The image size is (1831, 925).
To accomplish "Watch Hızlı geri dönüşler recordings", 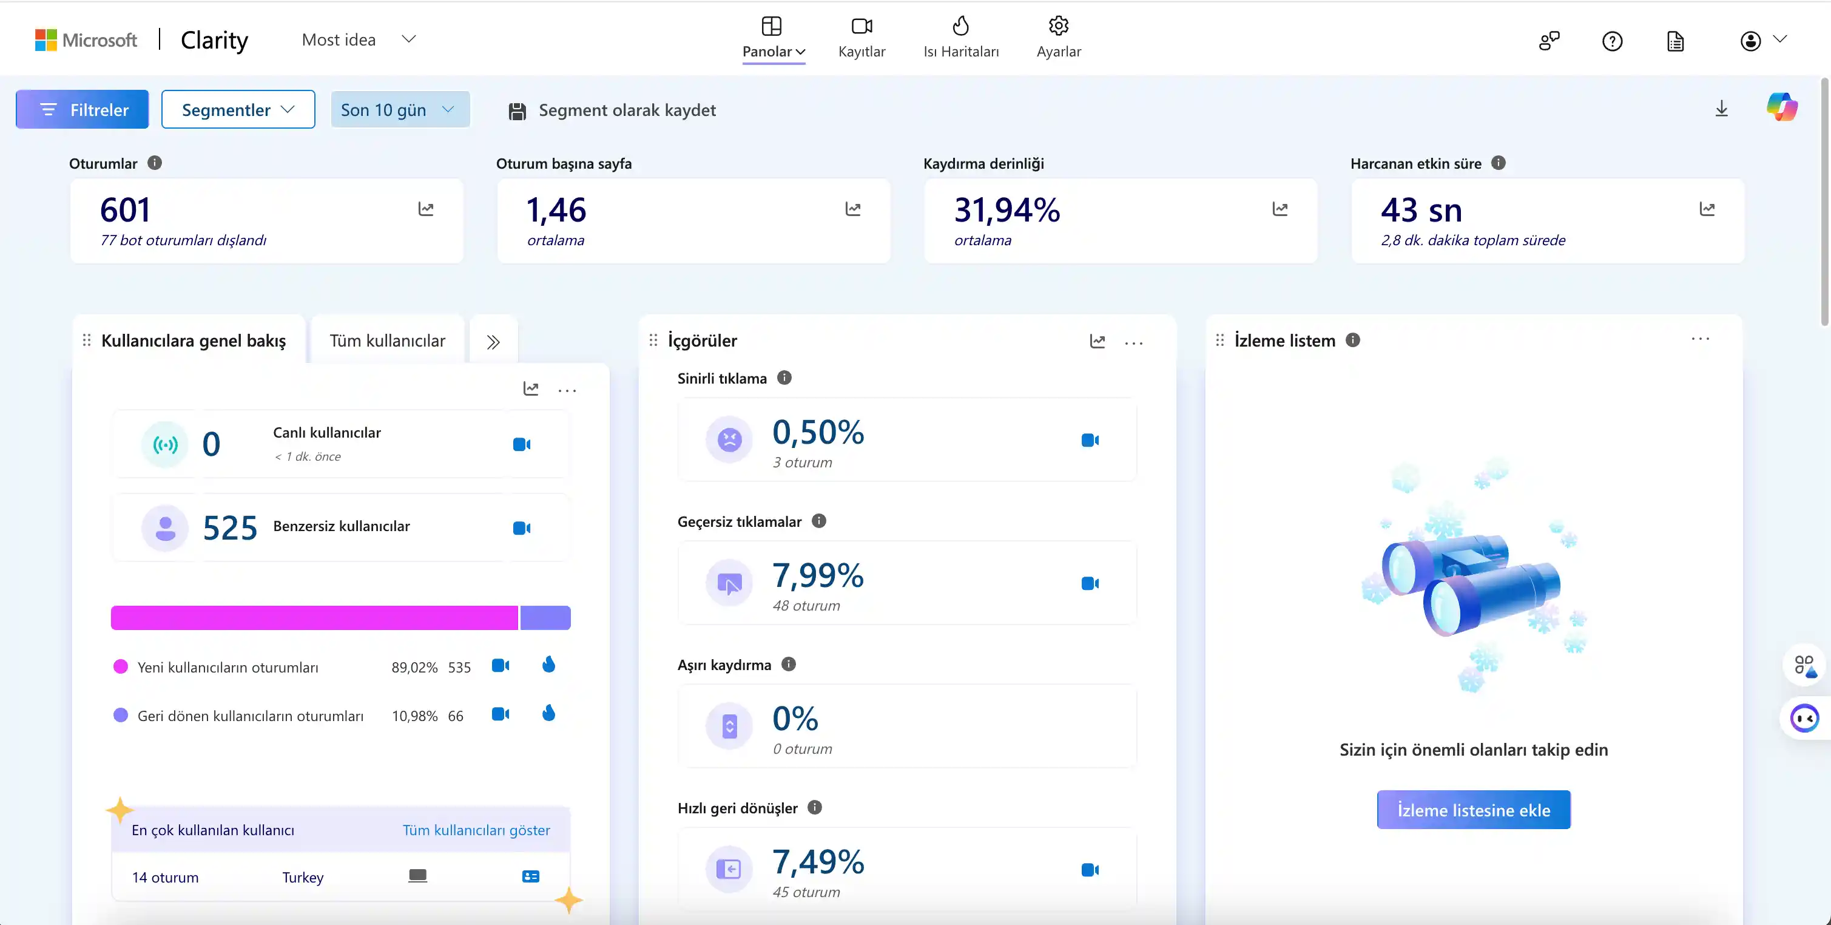I will (x=1090, y=870).
